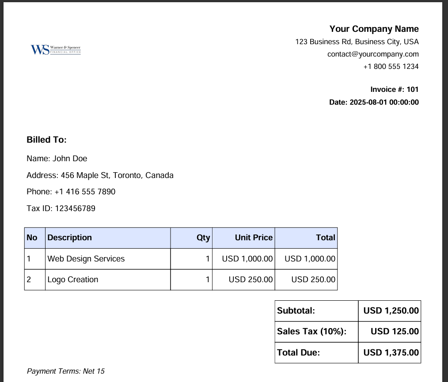The height and width of the screenshot is (382, 448).
Task: Click the Logo Creation row description
Action: pos(72,280)
